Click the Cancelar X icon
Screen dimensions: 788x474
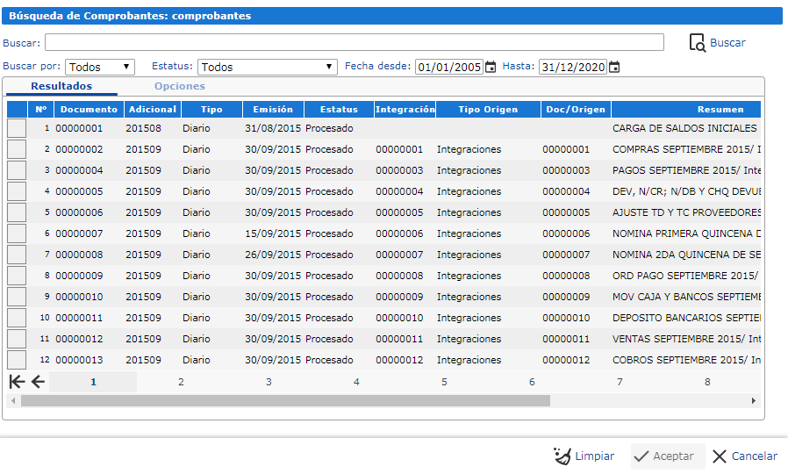coord(720,456)
